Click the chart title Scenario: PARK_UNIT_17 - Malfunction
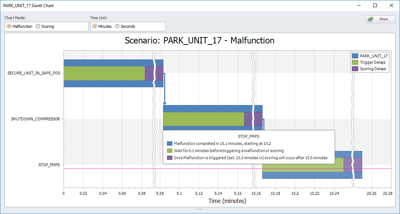This screenshot has height=214, width=400. (199, 41)
